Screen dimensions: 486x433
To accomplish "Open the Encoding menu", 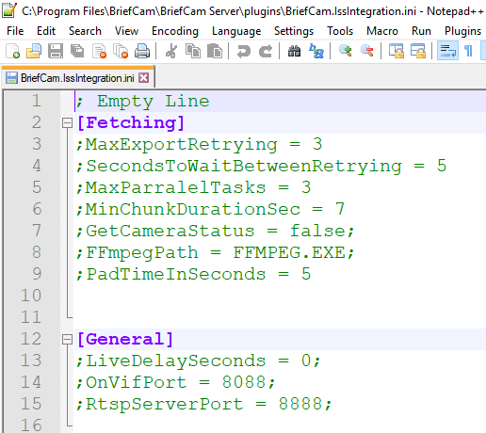I will 175,31.
